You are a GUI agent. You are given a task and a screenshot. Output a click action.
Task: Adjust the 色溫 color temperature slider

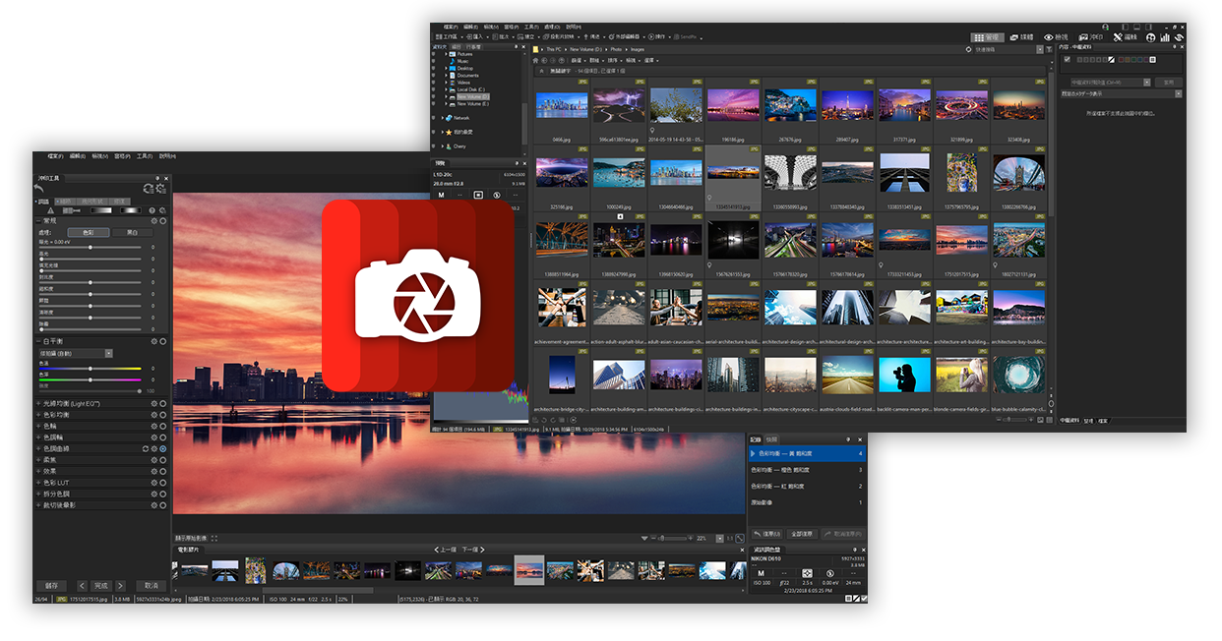pyautogui.click(x=91, y=369)
